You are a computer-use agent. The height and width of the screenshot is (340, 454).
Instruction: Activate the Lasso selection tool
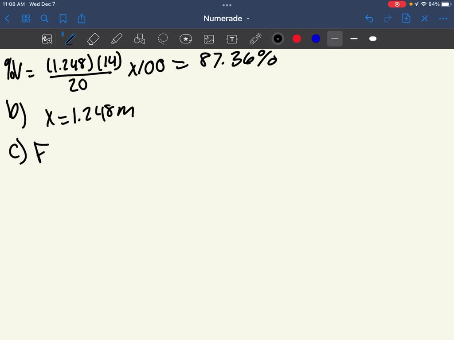pos(163,39)
